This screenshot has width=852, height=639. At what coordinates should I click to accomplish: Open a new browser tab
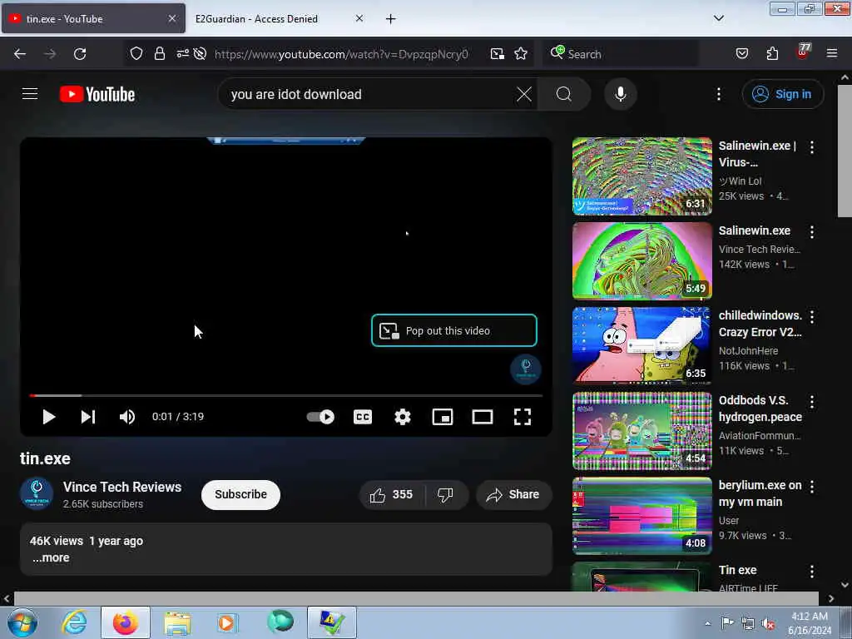coord(391,19)
